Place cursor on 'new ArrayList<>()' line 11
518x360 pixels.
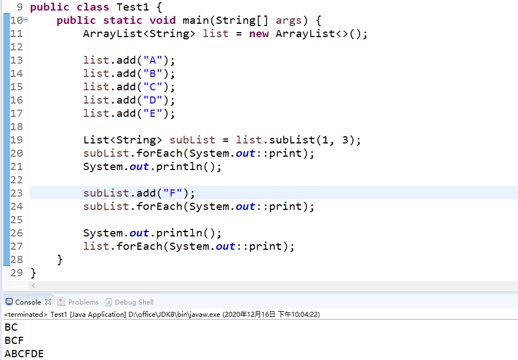[304, 34]
